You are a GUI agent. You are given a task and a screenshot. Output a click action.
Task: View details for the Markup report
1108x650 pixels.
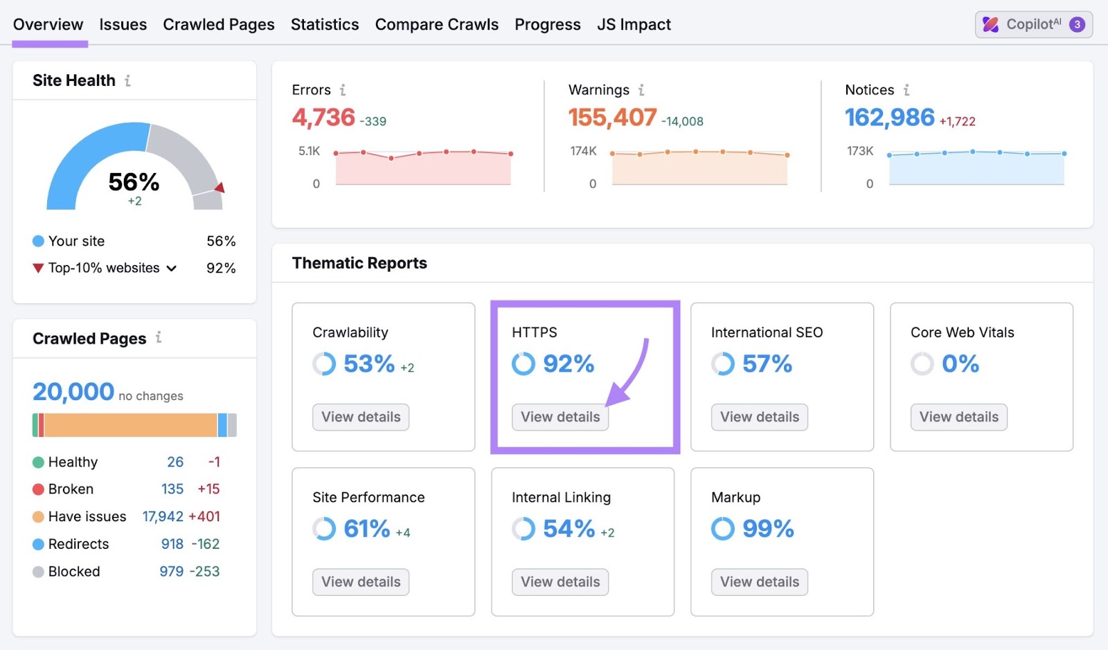(x=759, y=581)
